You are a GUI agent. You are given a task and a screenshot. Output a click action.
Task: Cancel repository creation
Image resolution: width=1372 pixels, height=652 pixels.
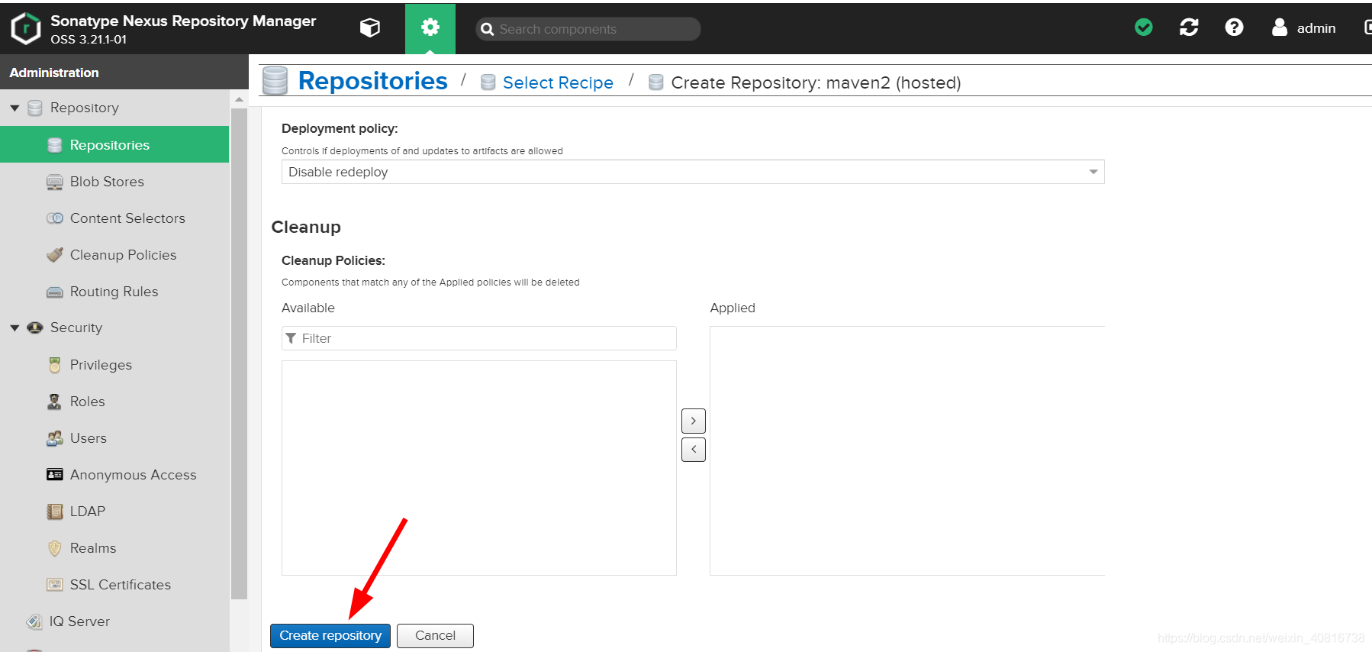pyautogui.click(x=435, y=636)
